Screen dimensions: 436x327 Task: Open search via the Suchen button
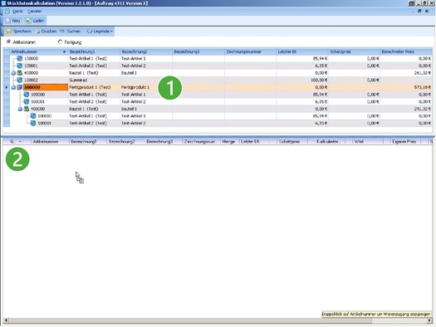(x=71, y=31)
